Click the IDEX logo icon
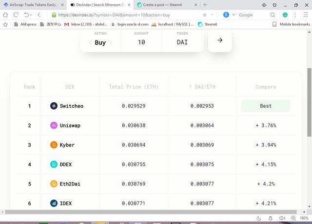The image size is (312, 224). (54, 203)
